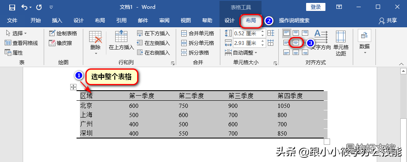Switch to the 插入 tab
407x162 pixels.
(x=57, y=21)
